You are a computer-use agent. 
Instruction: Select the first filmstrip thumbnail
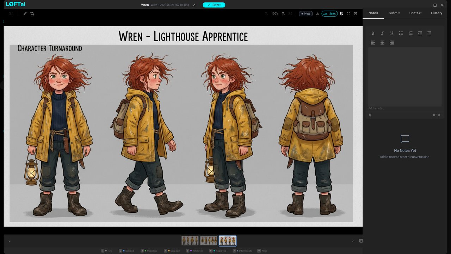pyautogui.click(x=190, y=241)
